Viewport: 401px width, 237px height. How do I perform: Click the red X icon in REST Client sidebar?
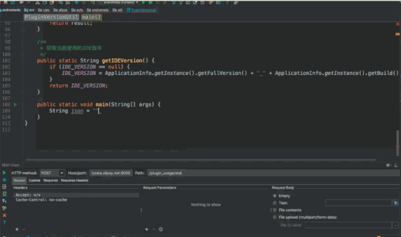[x=4, y=215]
